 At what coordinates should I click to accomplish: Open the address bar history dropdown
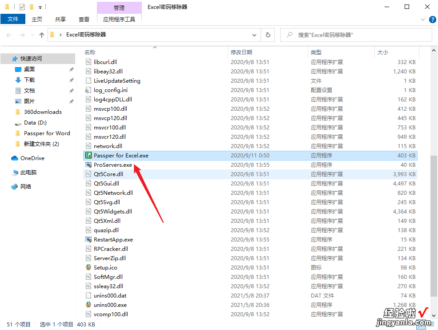point(254,35)
